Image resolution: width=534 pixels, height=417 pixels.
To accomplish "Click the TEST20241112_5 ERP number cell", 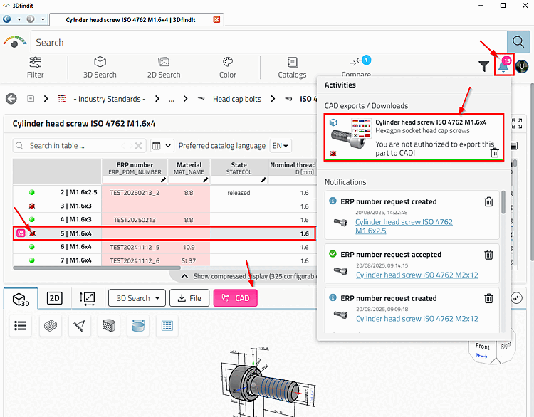I will 135,247.
